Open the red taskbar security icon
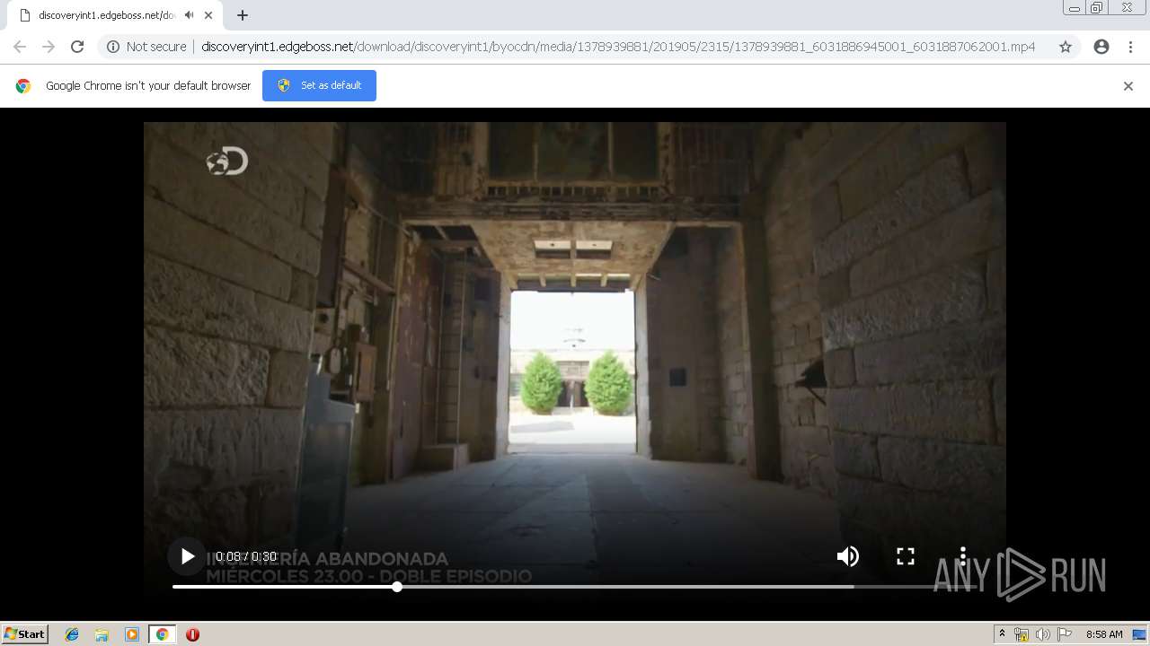The width and height of the screenshot is (1150, 646). [x=192, y=634]
